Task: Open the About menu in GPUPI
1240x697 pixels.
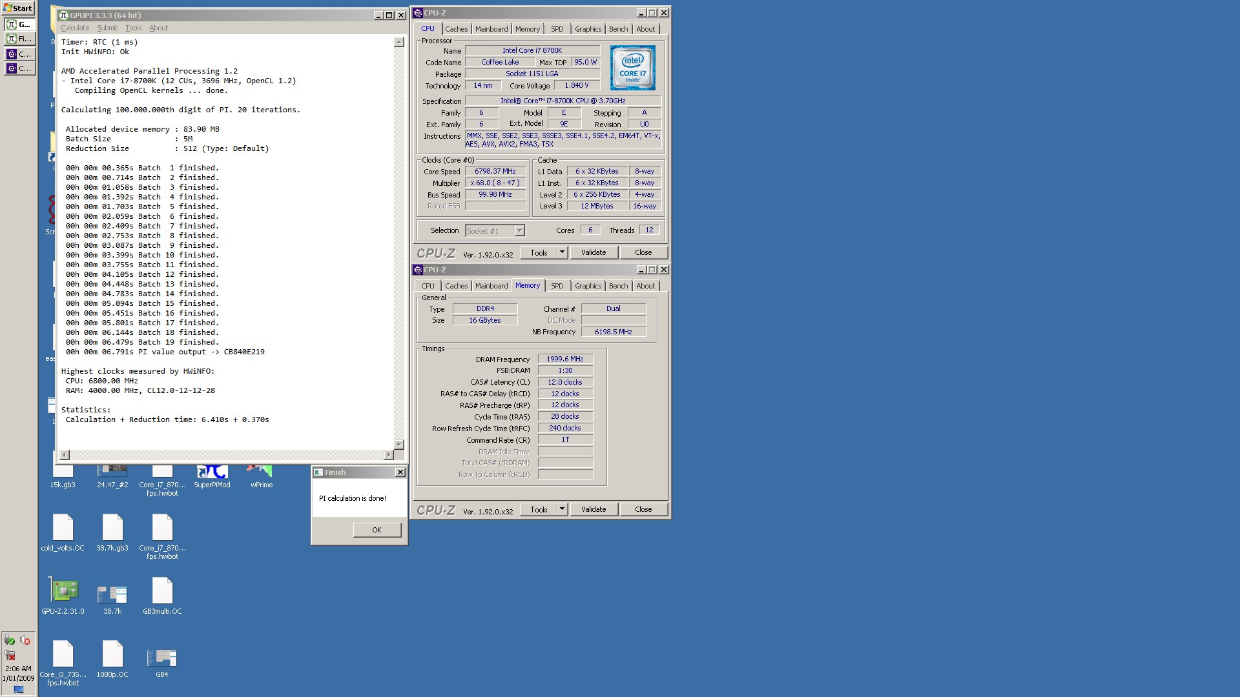Action: pyautogui.click(x=158, y=28)
